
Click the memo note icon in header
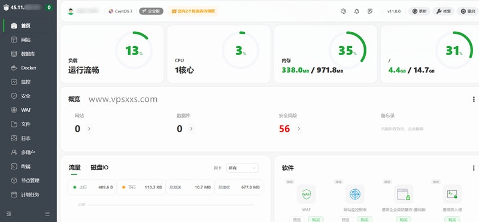click(x=370, y=11)
